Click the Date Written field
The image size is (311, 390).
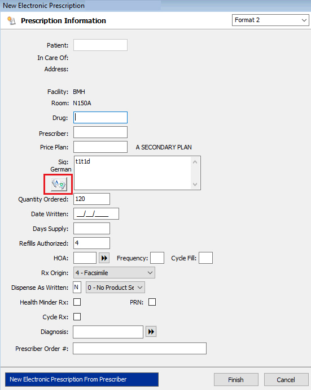pyautogui.click(x=96, y=214)
